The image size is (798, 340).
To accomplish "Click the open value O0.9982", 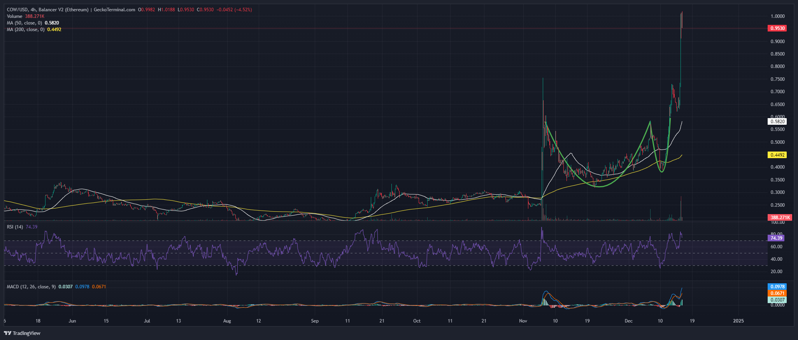I will [146, 10].
